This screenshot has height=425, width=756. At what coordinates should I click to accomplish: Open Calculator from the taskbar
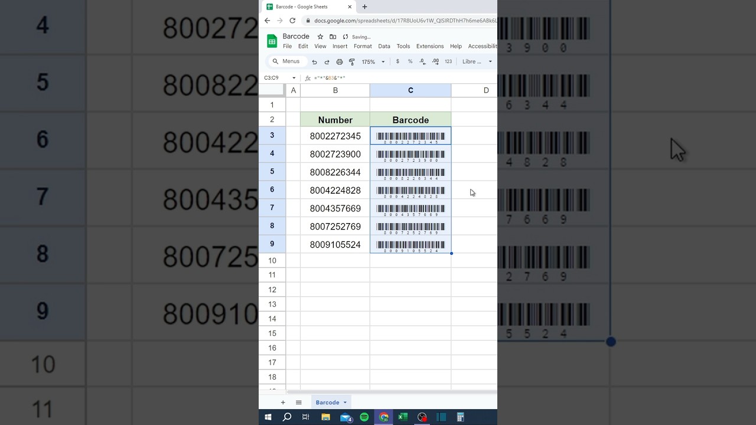[461, 417]
